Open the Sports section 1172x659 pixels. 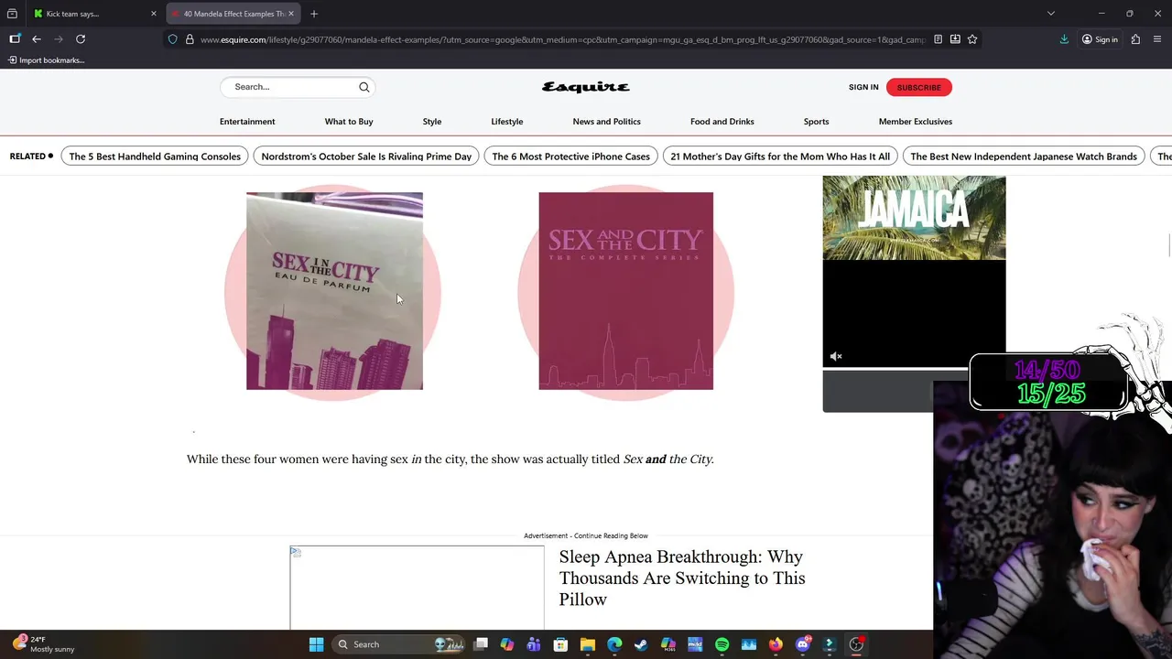[x=816, y=122]
